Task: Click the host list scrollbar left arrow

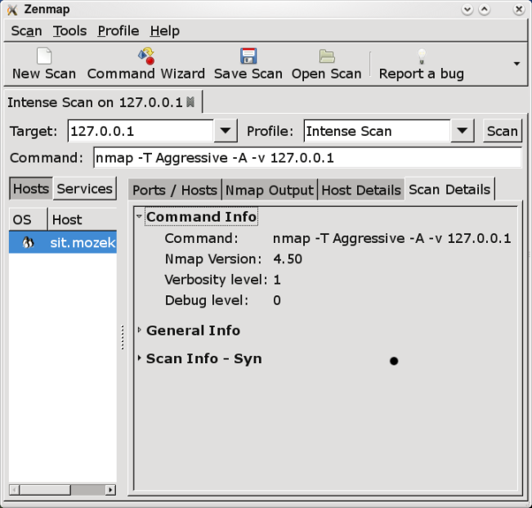Action: 14,490
